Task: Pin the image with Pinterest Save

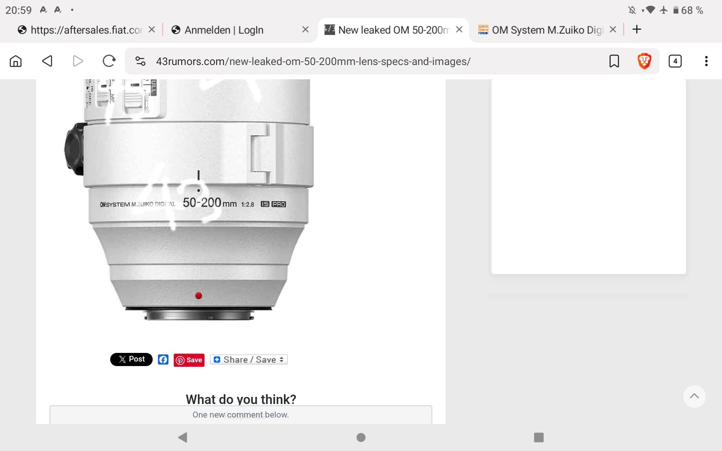Action: click(189, 360)
